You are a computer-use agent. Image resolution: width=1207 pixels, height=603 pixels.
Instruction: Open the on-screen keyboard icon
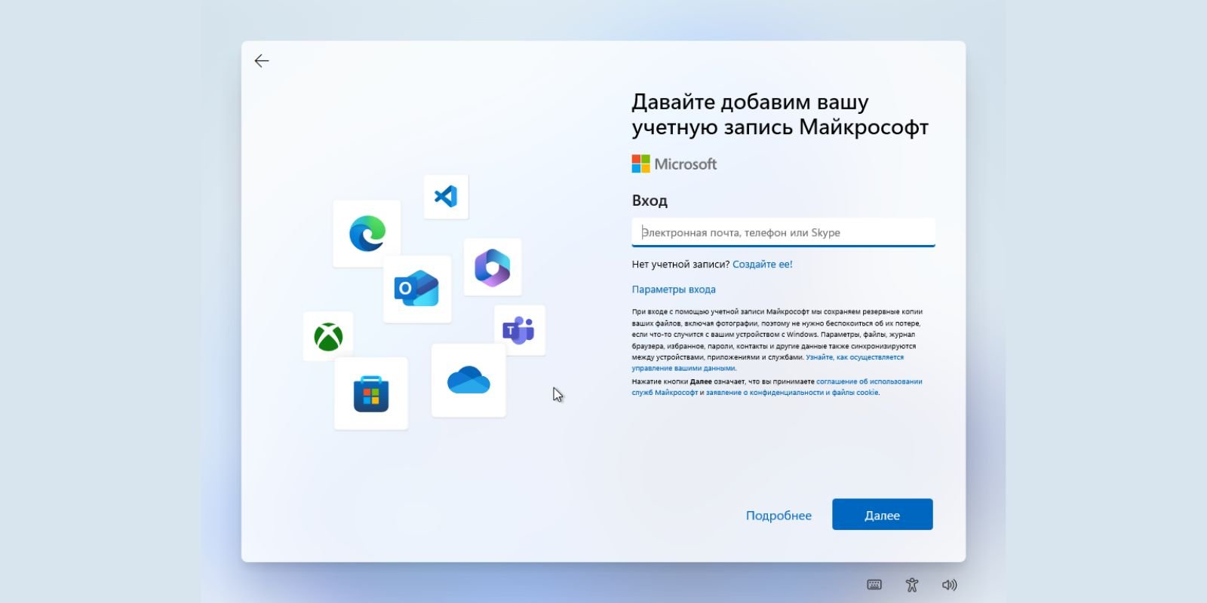(x=874, y=585)
